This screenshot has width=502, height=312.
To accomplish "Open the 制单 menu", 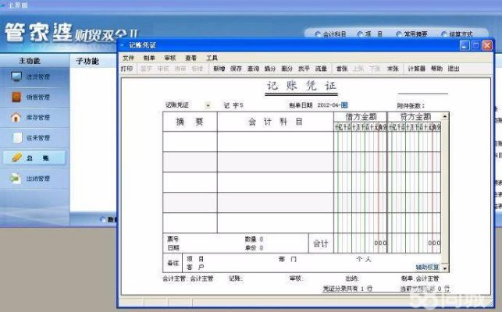I will 149,58.
